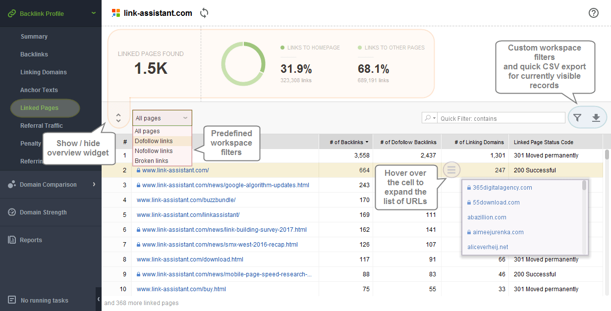Image resolution: width=611 pixels, height=311 pixels.
Task: Click the link-assistant.com project logo icon
Action: [x=116, y=13]
